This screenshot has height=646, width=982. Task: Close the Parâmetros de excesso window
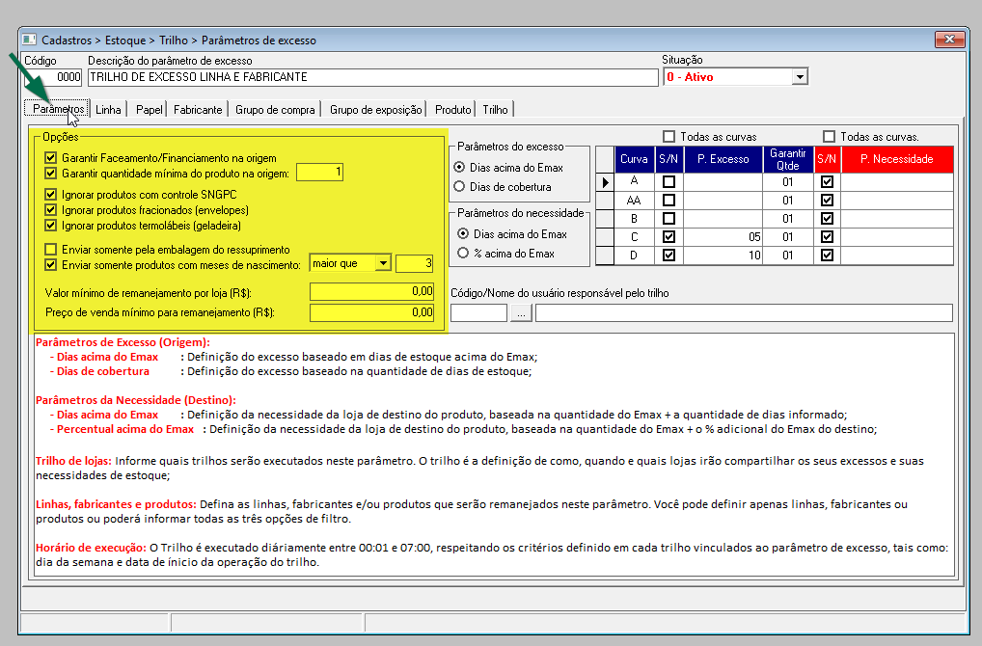[949, 40]
